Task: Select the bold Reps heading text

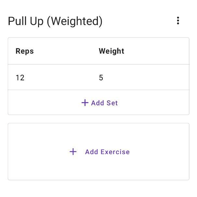Action: point(25,51)
